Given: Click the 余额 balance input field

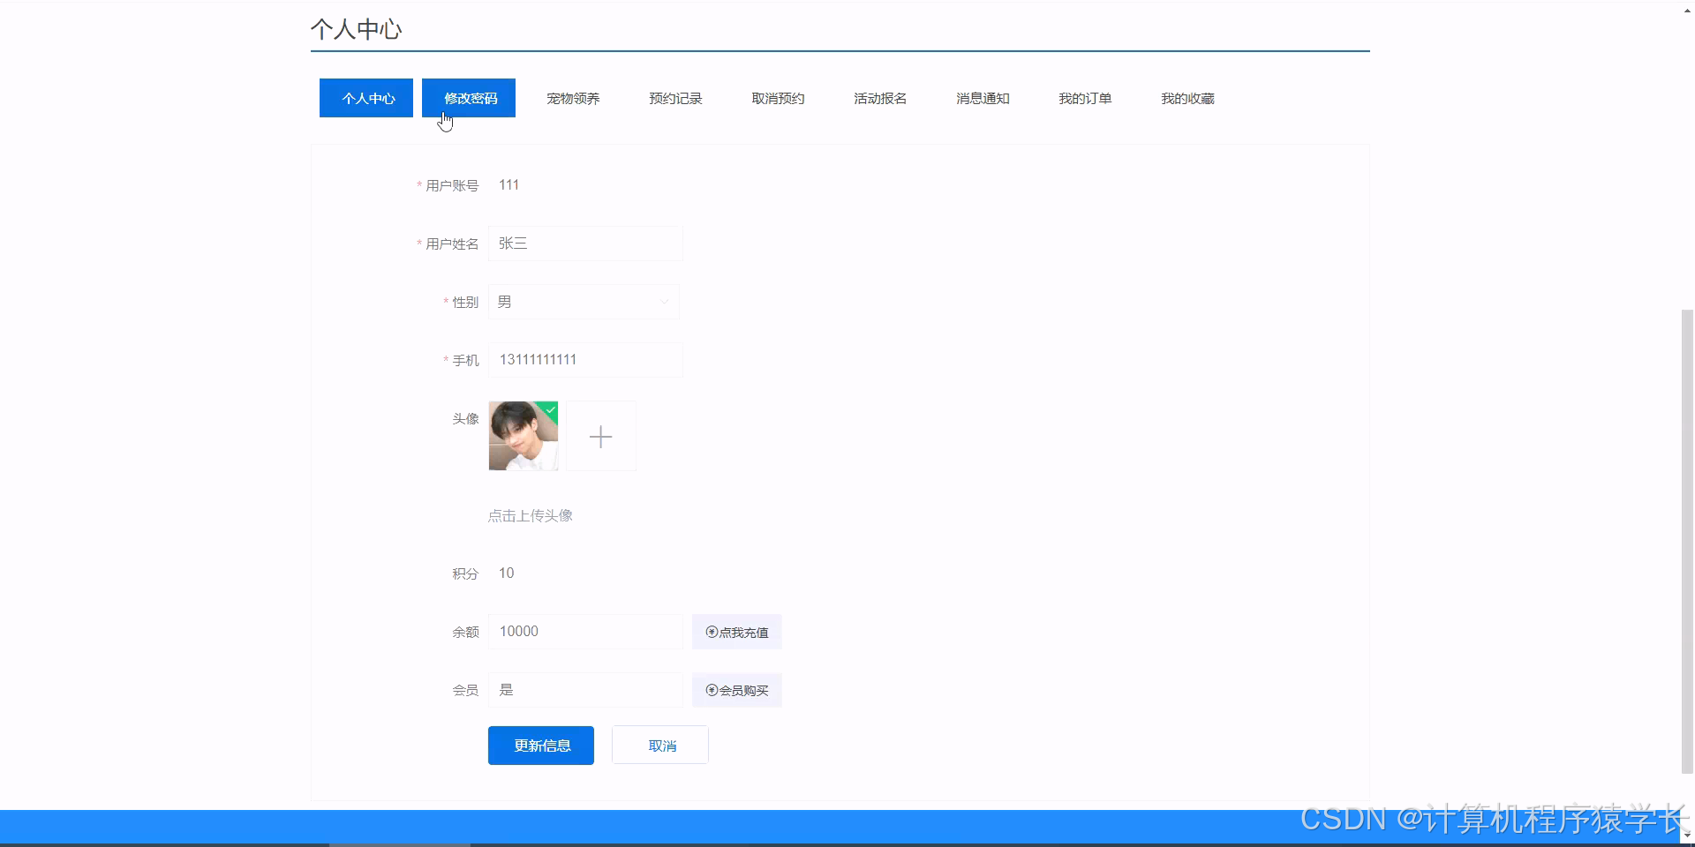Looking at the screenshot, I should [585, 631].
